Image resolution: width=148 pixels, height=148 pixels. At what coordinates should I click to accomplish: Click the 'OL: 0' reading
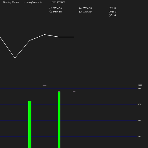coord(112,15)
